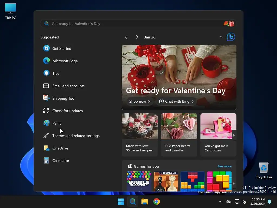Click the Suggested heading
This screenshot has width=277, height=208.
coord(50,37)
